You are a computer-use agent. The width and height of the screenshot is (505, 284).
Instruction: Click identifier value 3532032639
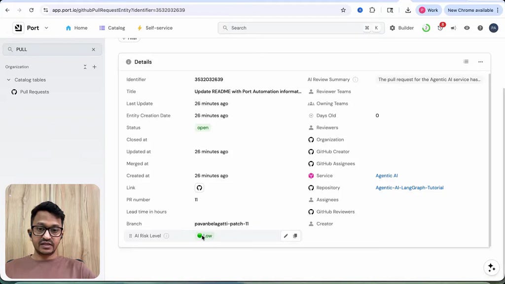coord(209,79)
